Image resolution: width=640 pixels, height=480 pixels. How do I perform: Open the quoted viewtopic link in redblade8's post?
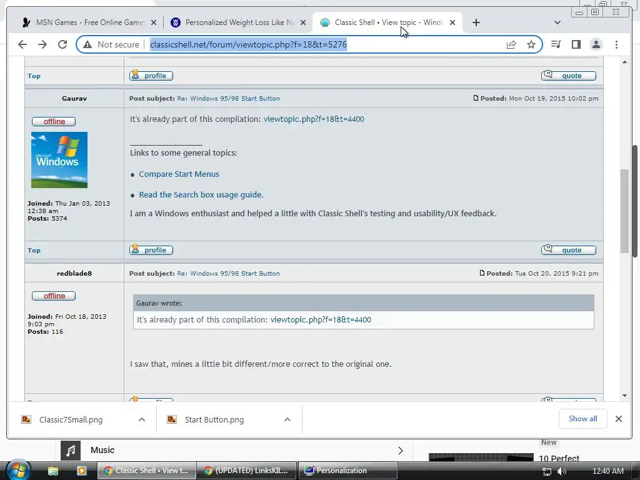[321, 319]
